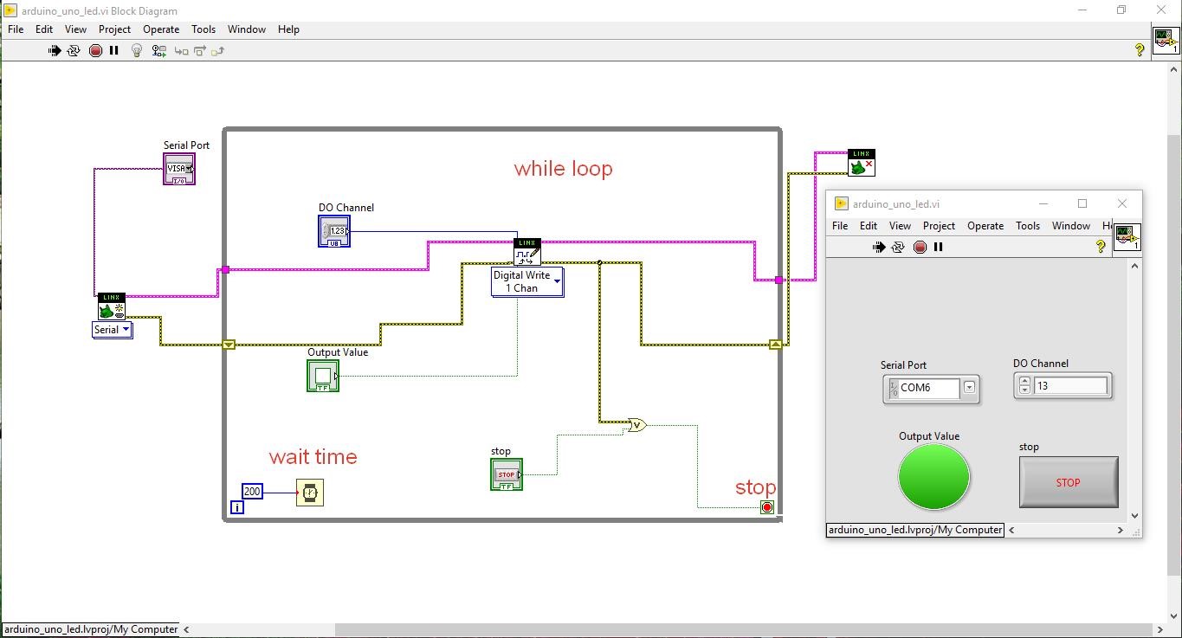Open the Serial interface type dropdown
Image resolution: width=1182 pixels, height=638 pixels.
(126, 330)
